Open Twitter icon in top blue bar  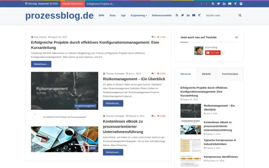(218, 4)
